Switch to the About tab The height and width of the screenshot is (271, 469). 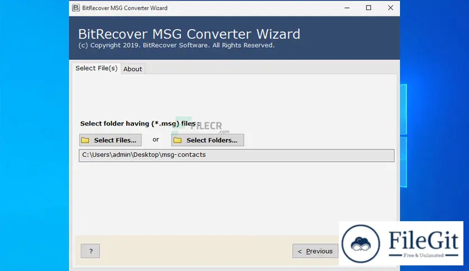coord(133,69)
